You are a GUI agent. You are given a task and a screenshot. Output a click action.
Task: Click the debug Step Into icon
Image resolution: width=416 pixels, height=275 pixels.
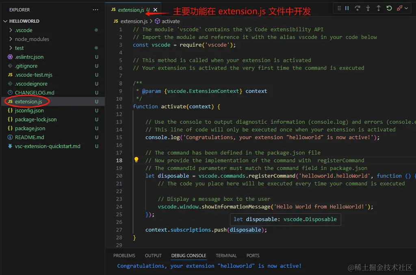(x=368, y=8)
